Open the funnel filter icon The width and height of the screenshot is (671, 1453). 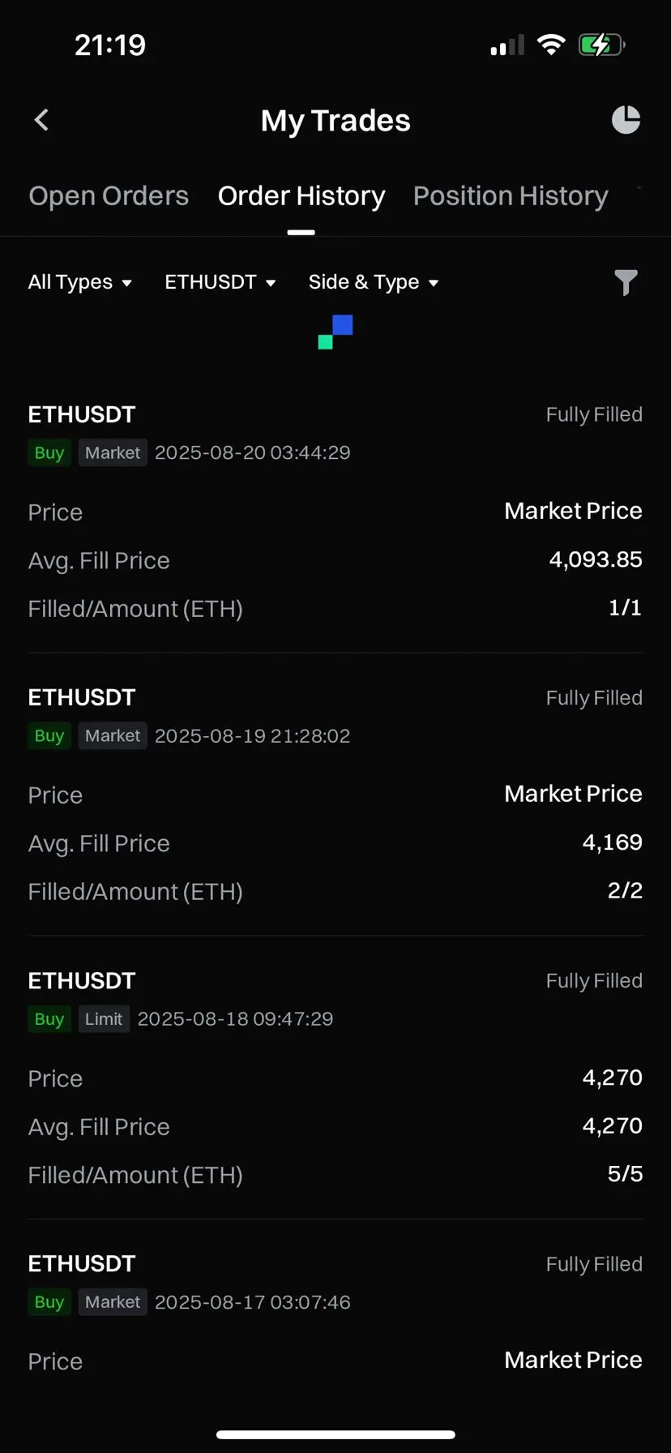(x=626, y=283)
